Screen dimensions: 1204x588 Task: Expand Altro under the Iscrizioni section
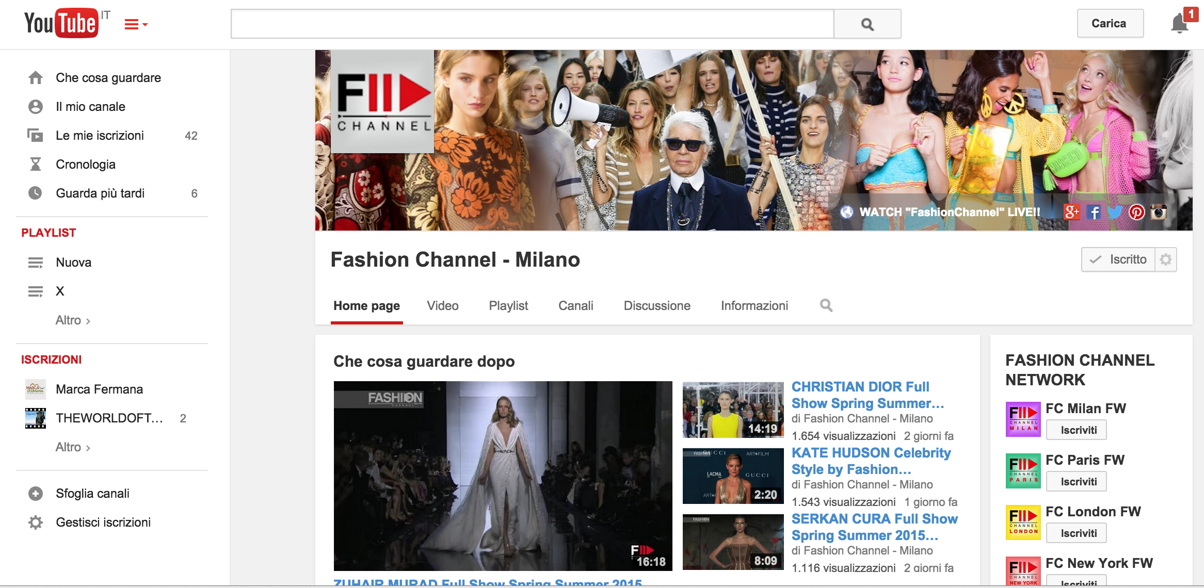click(73, 447)
